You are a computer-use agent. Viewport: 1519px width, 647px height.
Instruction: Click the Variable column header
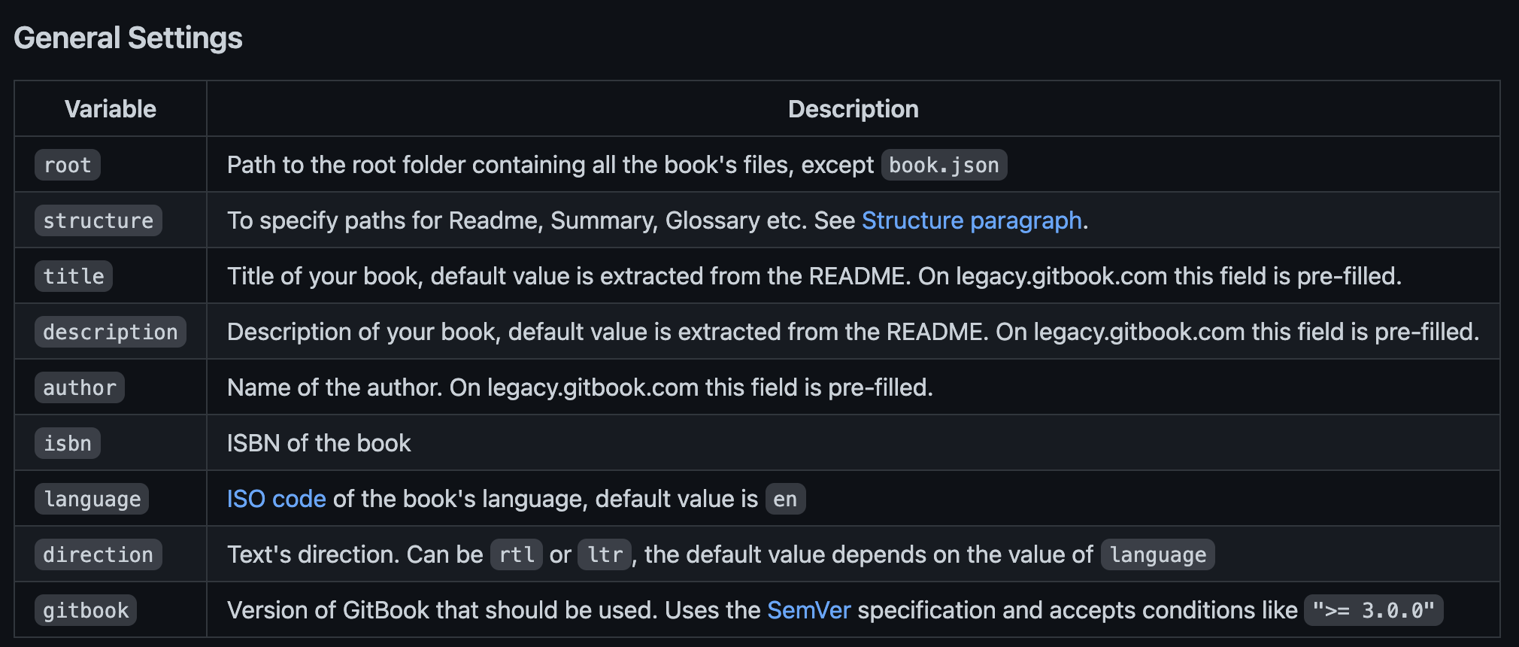point(111,109)
